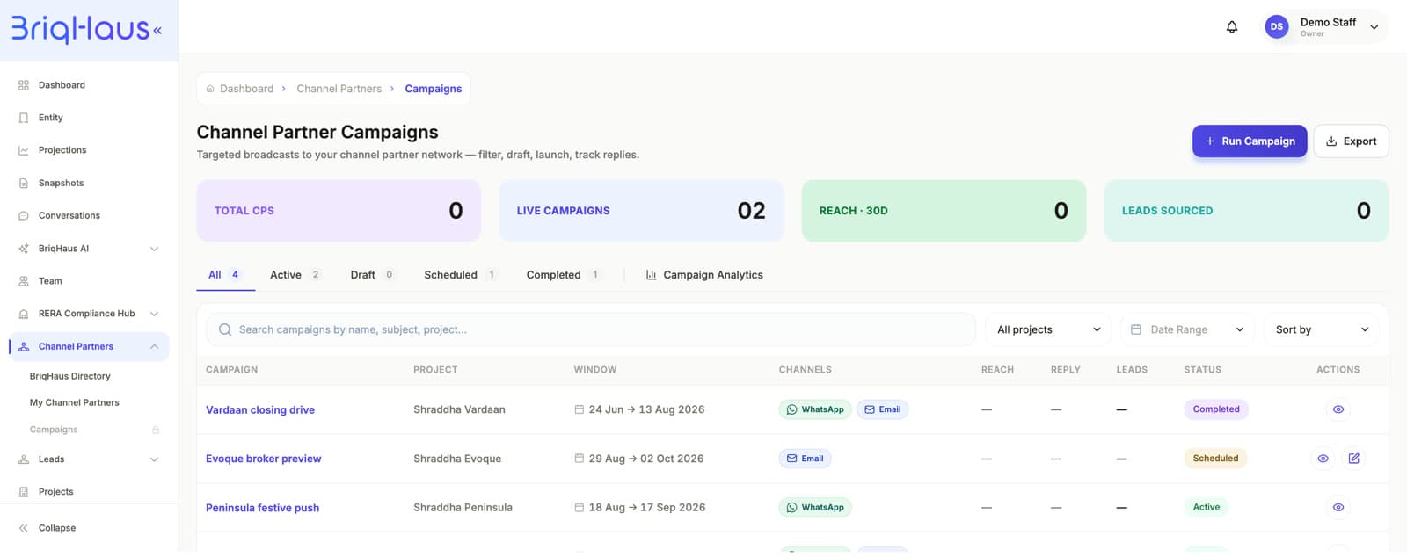Go to Dashboard breadcrumb link
The image size is (1407, 557).
click(246, 89)
